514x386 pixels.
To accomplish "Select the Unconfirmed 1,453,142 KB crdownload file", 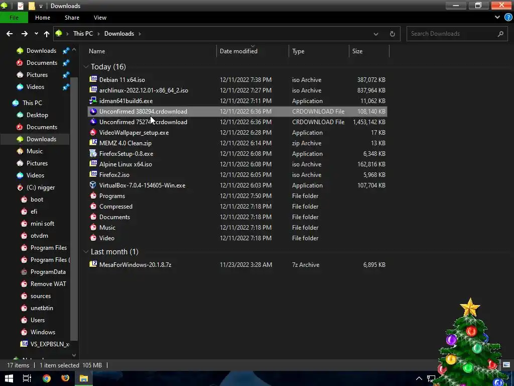I will pos(237,122).
